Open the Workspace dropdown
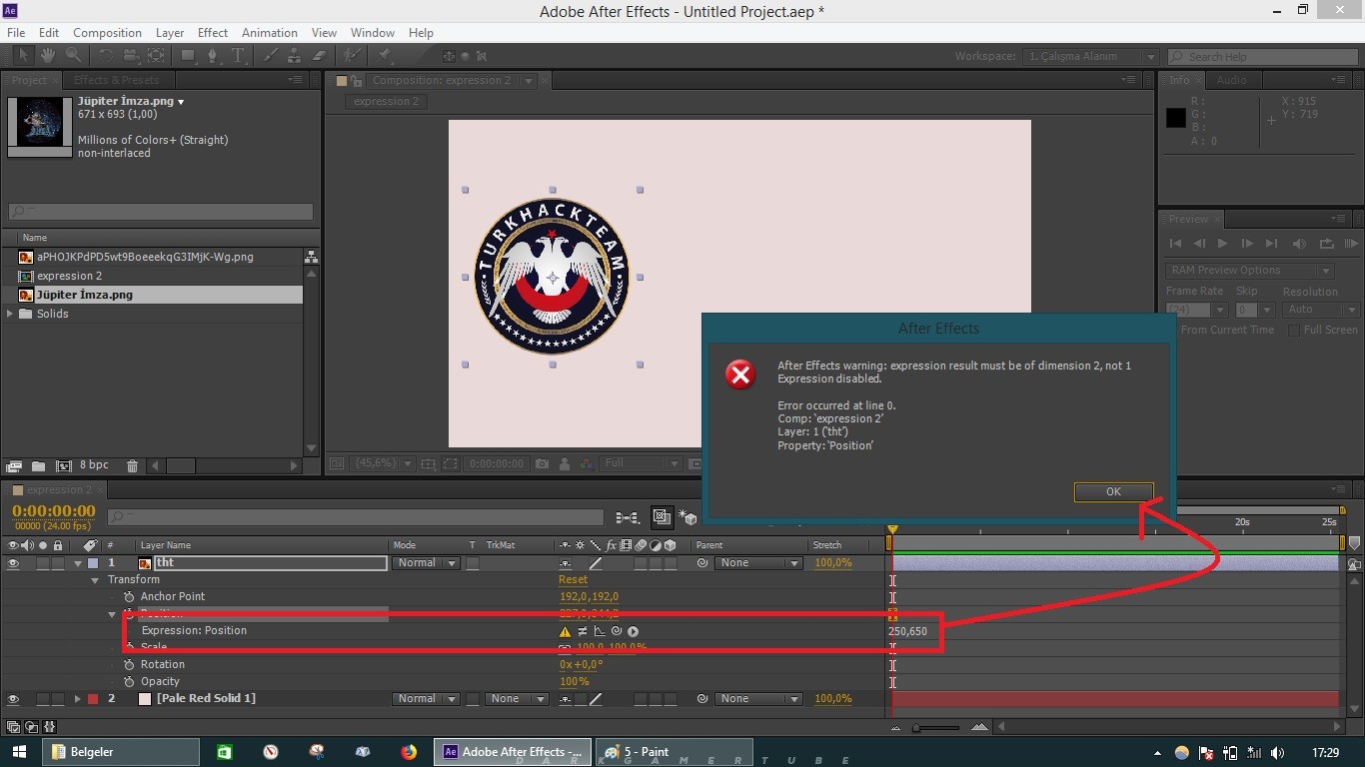This screenshot has height=767, width=1365. point(1090,57)
